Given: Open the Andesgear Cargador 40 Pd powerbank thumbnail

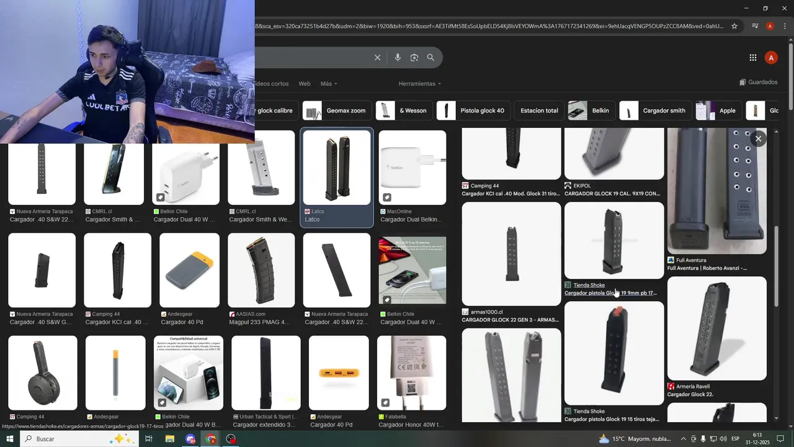Looking at the screenshot, I should (189, 270).
